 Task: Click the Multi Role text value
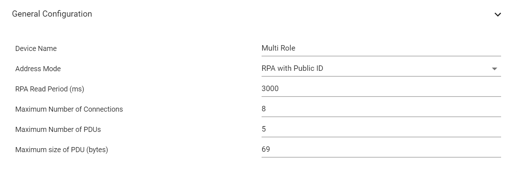278,48
